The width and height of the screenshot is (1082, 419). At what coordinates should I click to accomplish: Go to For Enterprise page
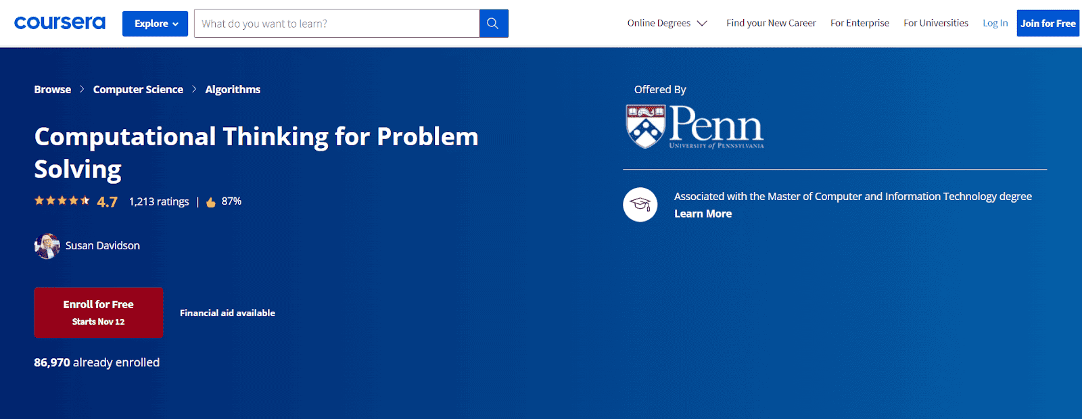[x=860, y=23]
